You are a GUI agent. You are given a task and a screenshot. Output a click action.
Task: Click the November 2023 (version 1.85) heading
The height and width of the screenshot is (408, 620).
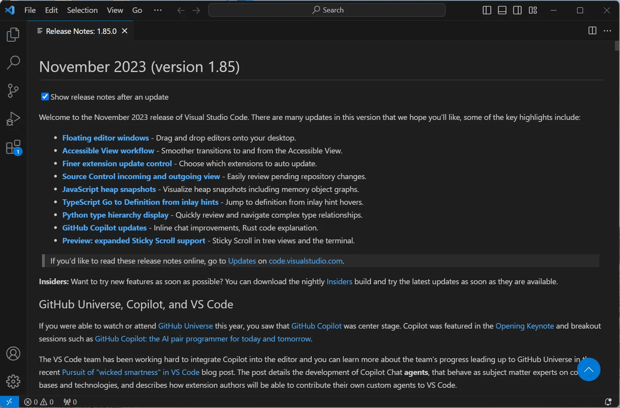(139, 67)
